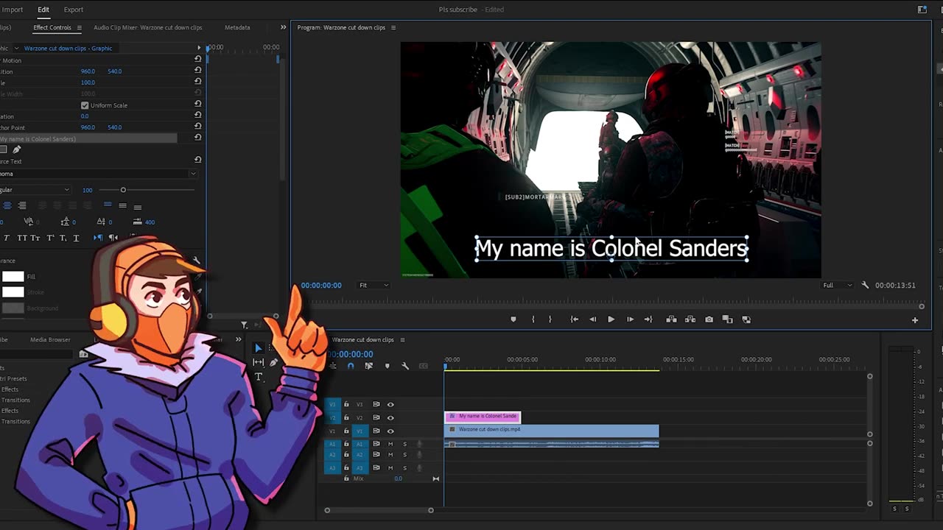Click the Play button in Program monitor
Screen dimensions: 943x530
pyautogui.click(x=611, y=319)
